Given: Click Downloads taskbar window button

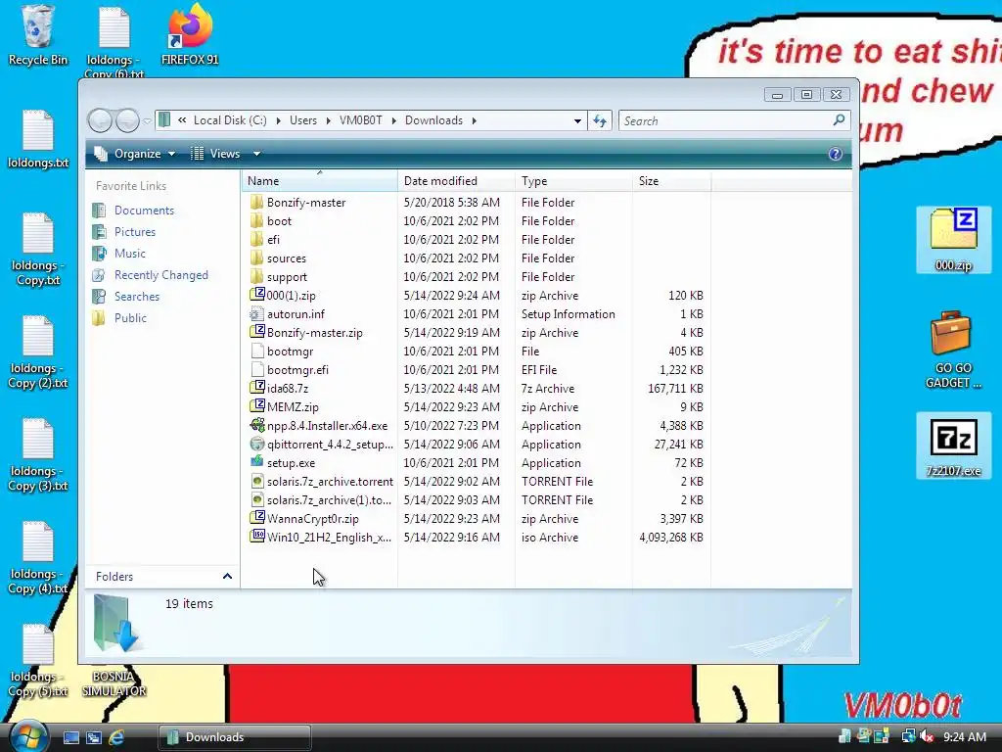Looking at the screenshot, I should tap(235, 737).
